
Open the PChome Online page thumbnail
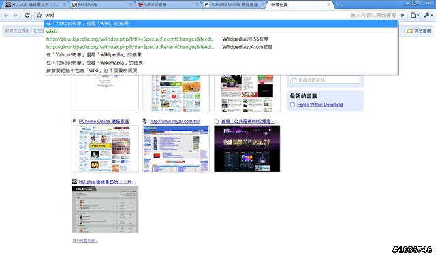tap(105, 149)
